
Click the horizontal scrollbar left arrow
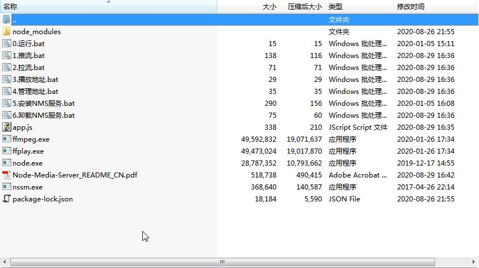[5, 262]
